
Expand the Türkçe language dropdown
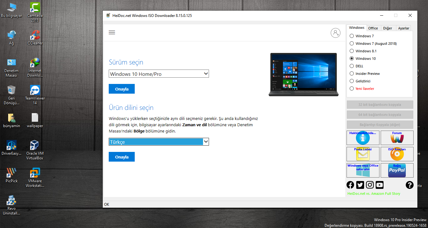(x=159, y=142)
